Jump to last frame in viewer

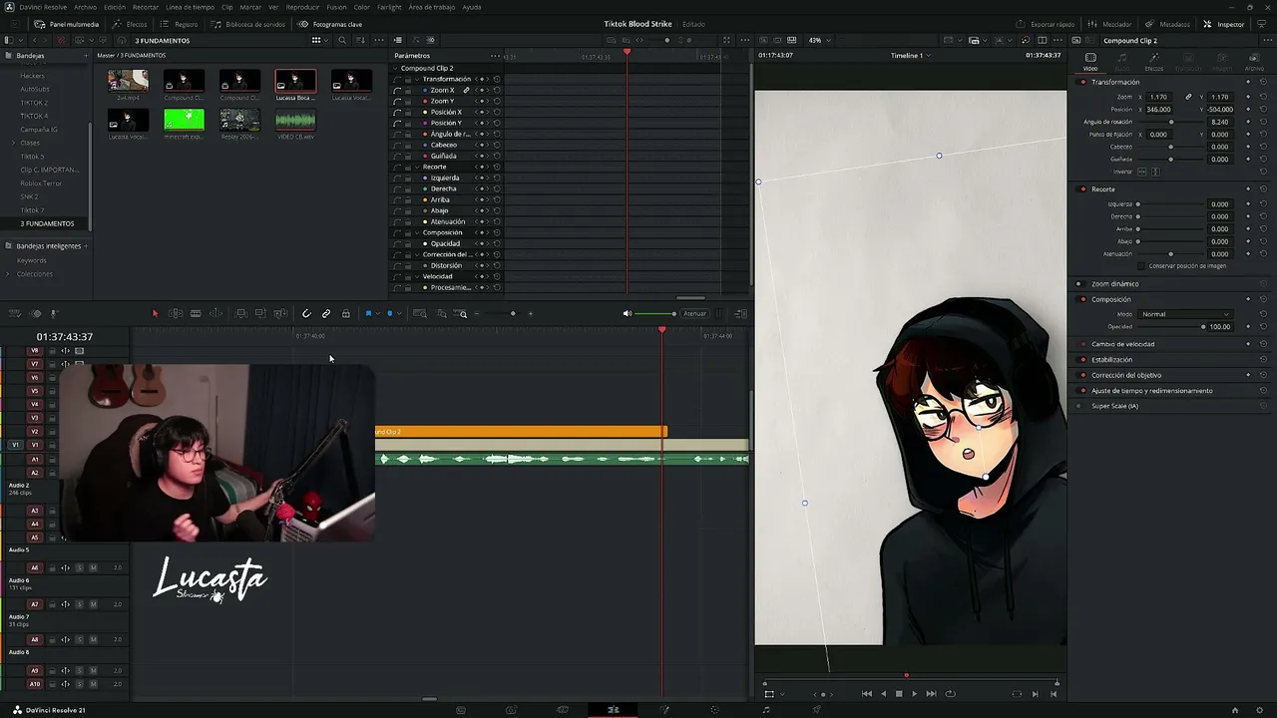tap(931, 694)
